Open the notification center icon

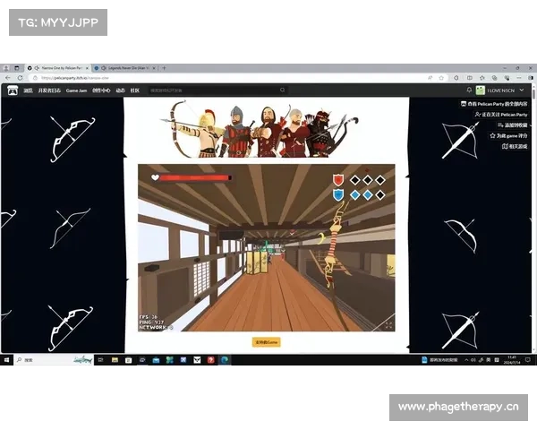[528, 360]
